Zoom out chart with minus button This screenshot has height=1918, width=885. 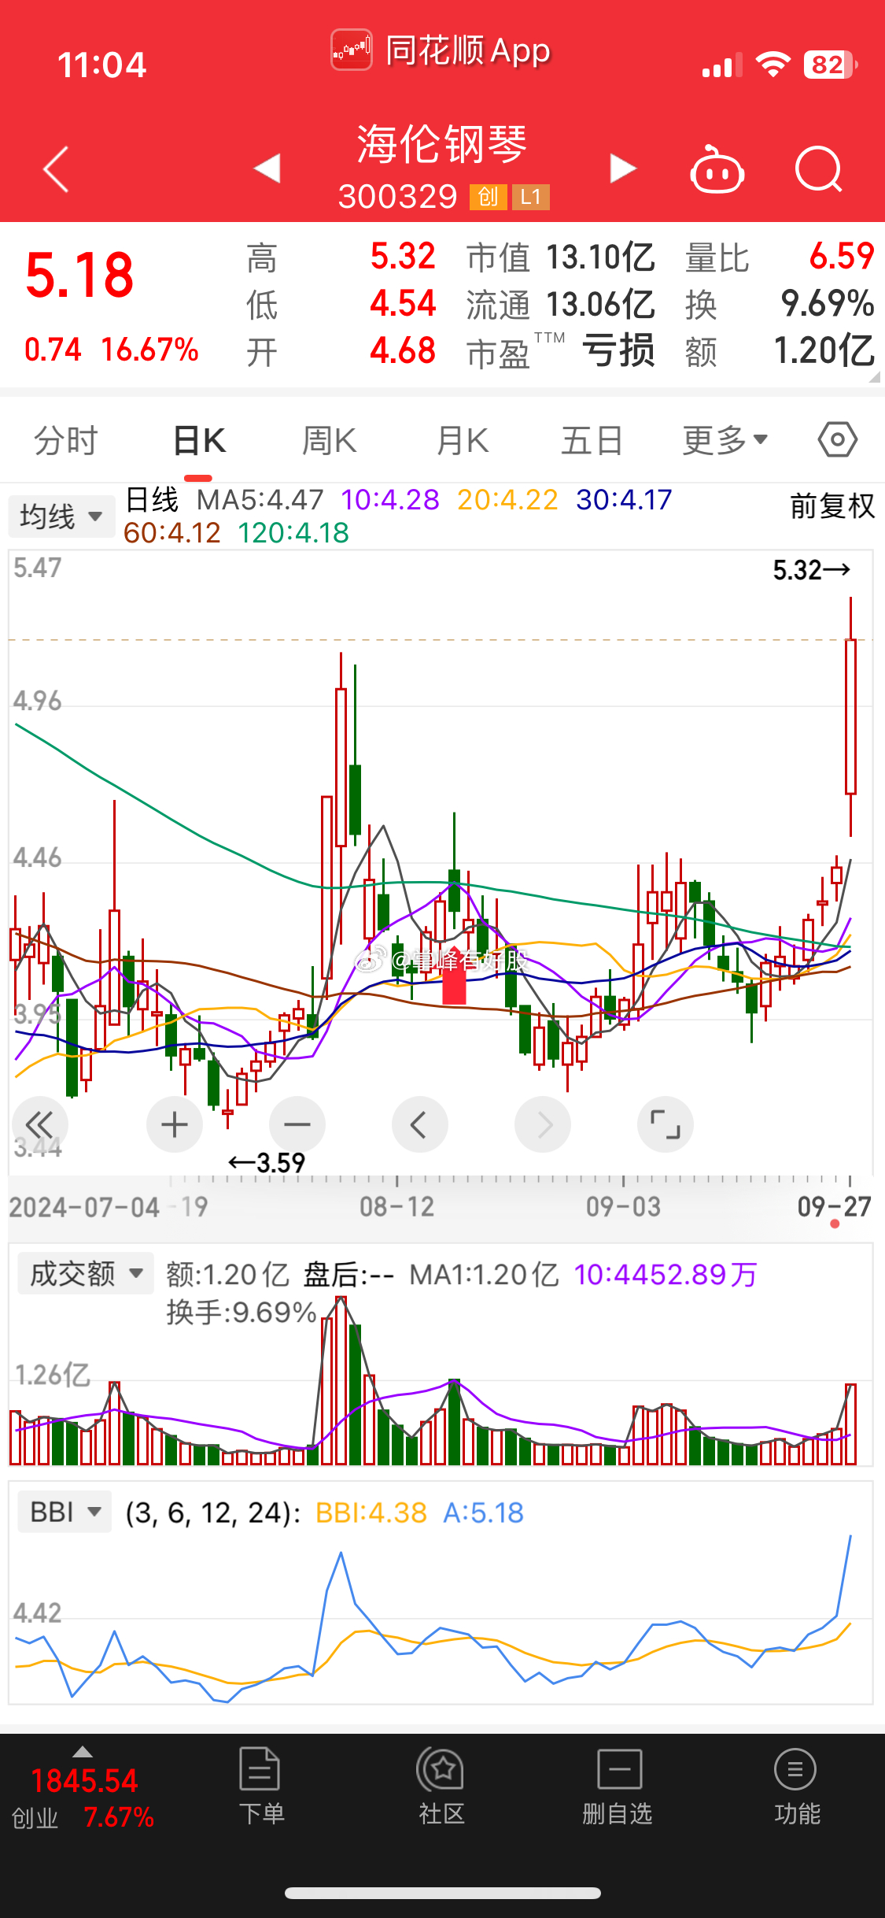[297, 1124]
